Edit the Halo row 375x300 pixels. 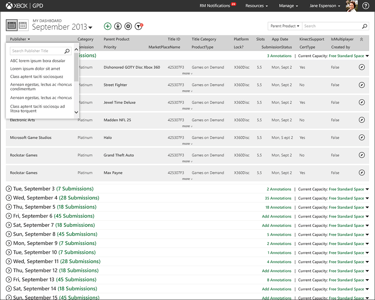coord(362,137)
